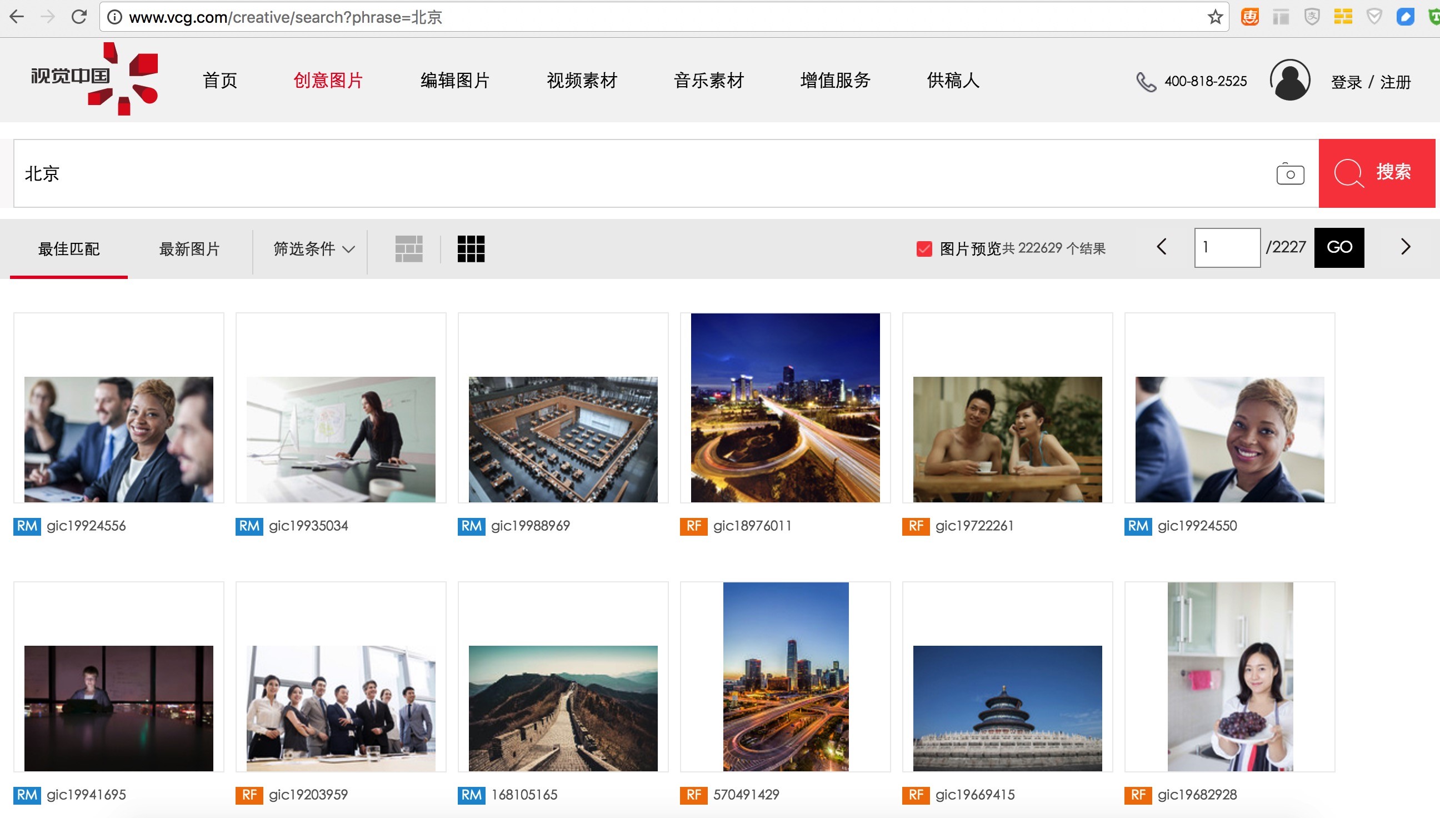This screenshot has height=818, width=1440.
Task: Bookmark page with the star icon
Action: [1215, 17]
